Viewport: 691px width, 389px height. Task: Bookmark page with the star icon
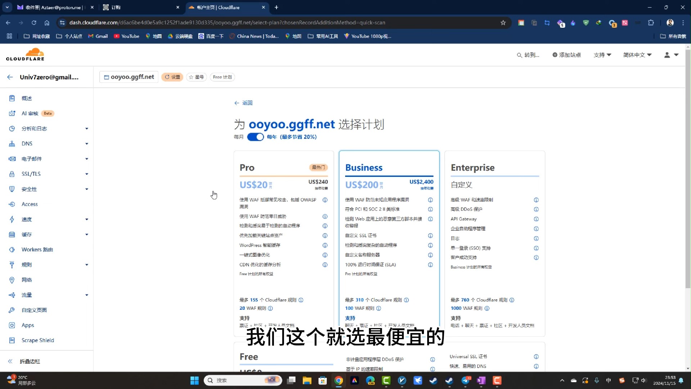503,23
